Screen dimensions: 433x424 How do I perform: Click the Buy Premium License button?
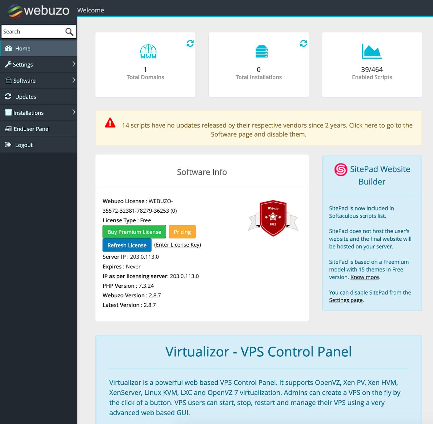(134, 232)
